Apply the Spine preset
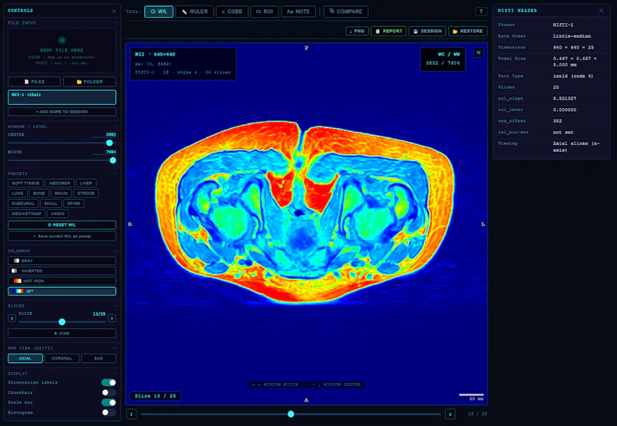Image resolution: width=617 pixels, height=426 pixels. click(73, 204)
